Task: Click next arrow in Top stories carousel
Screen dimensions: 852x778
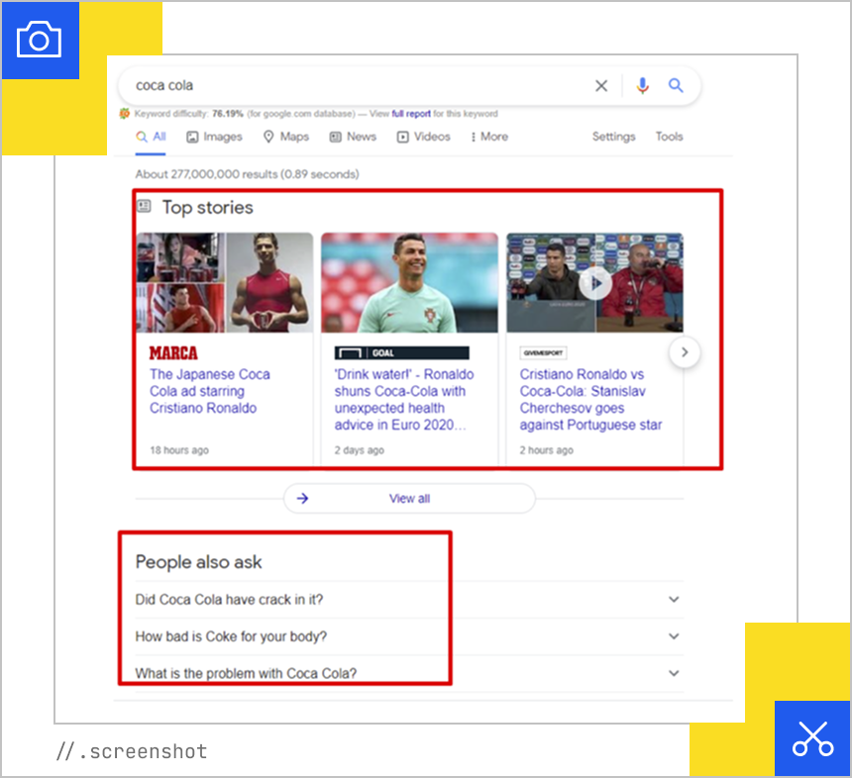Action: [685, 351]
